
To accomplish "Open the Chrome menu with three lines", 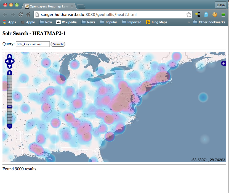I will pos(224,15).
